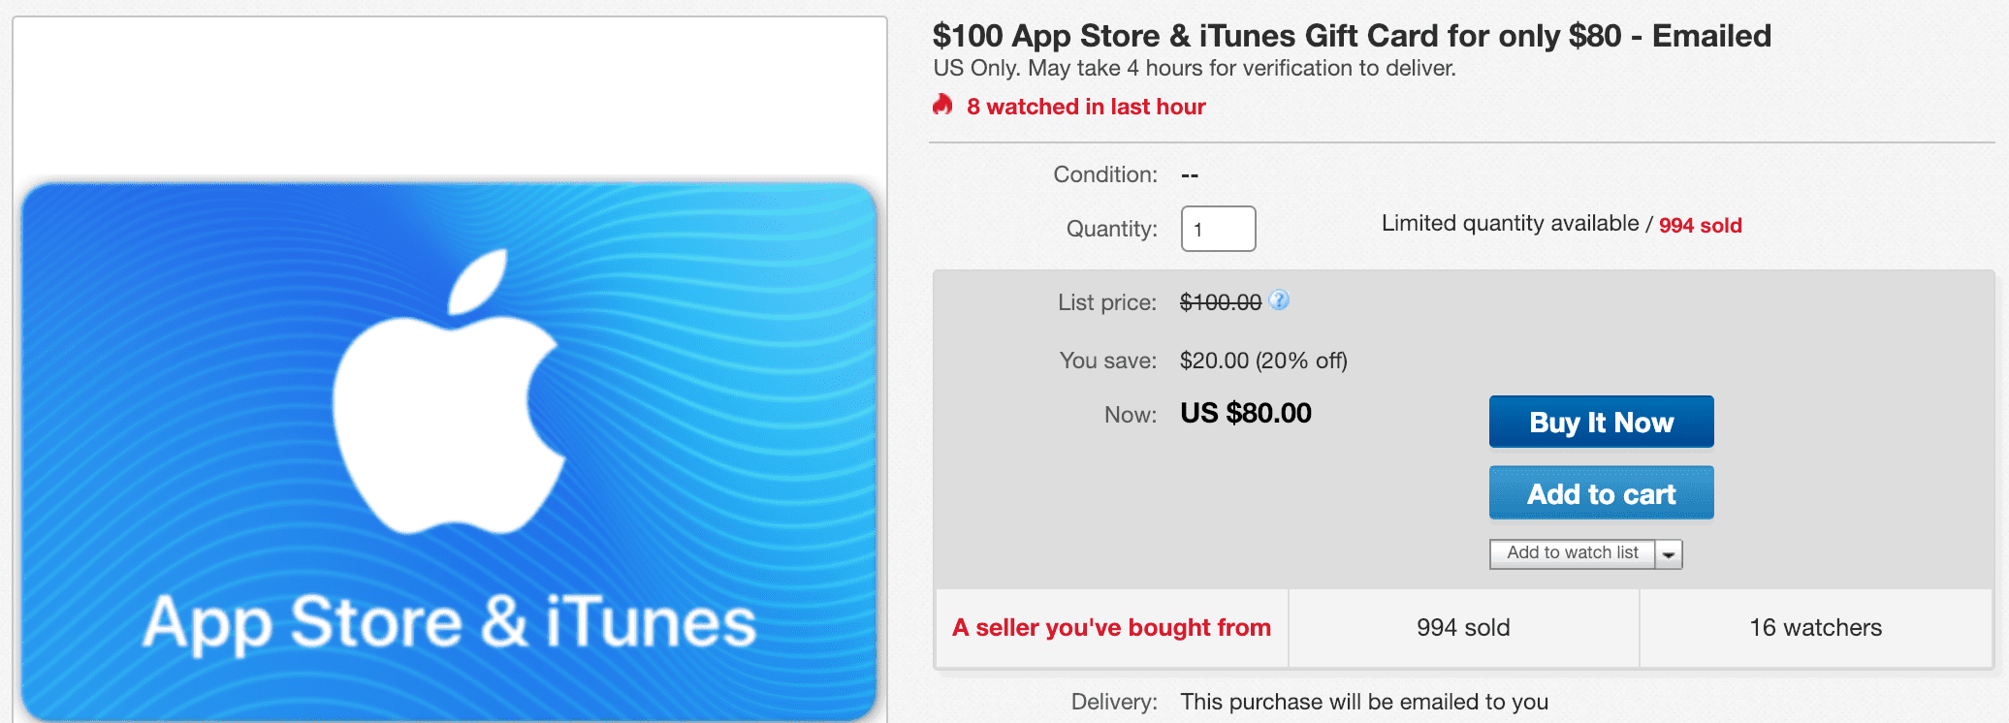Click the $20.00 (20% off) savings text
This screenshot has height=723, width=2009.
tap(1263, 361)
